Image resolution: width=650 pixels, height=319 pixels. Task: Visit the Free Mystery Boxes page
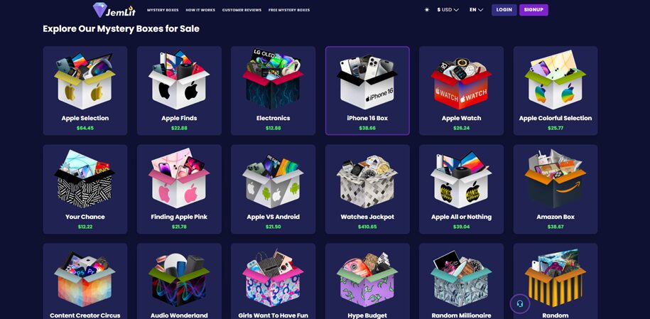[x=289, y=10]
